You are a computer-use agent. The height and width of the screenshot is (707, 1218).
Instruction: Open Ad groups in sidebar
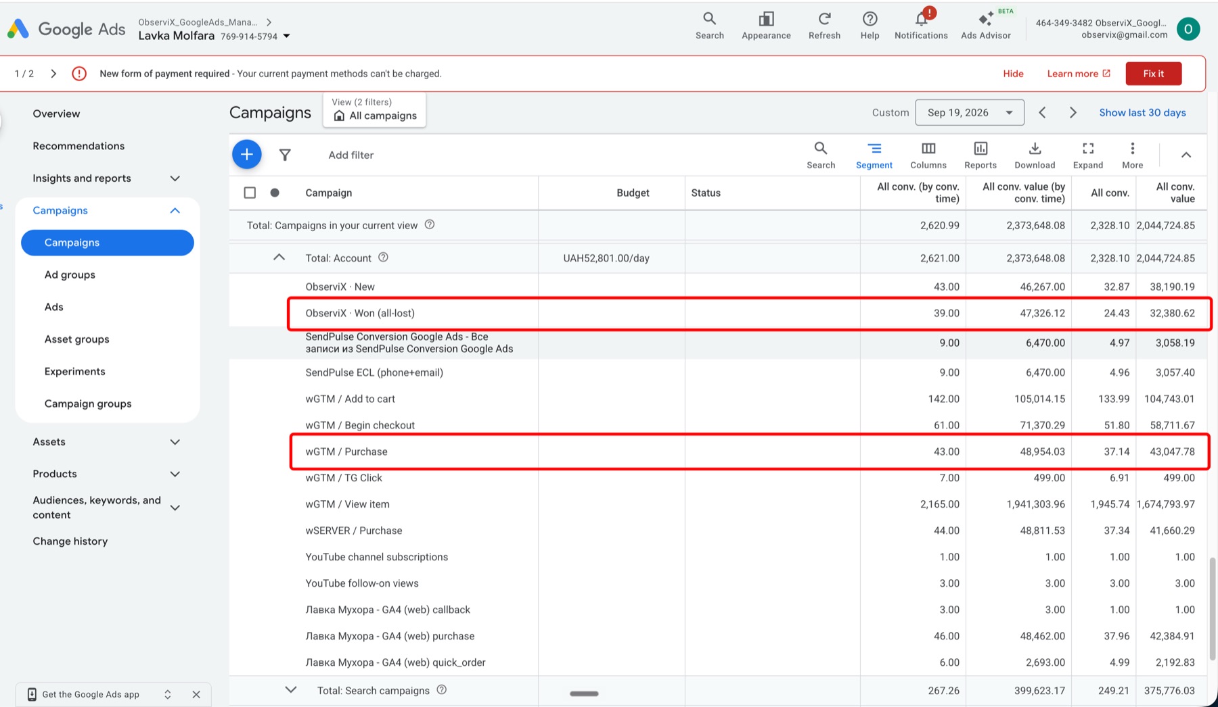tap(70, 275)
